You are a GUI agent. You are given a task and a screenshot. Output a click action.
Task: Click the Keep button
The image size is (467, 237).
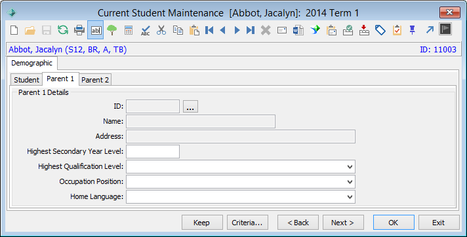(202, 223)
